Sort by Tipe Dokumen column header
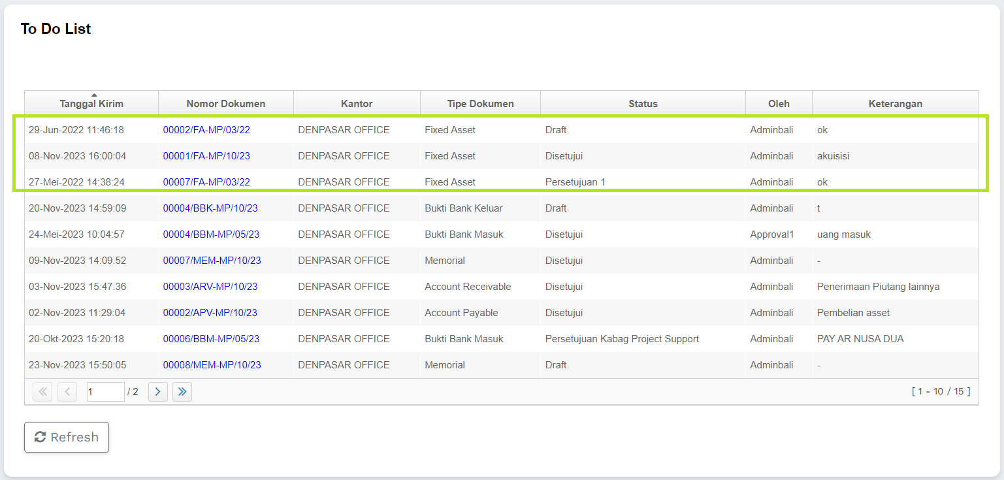The width and height of the screenshot is (1004, 480). pos(480,103)
